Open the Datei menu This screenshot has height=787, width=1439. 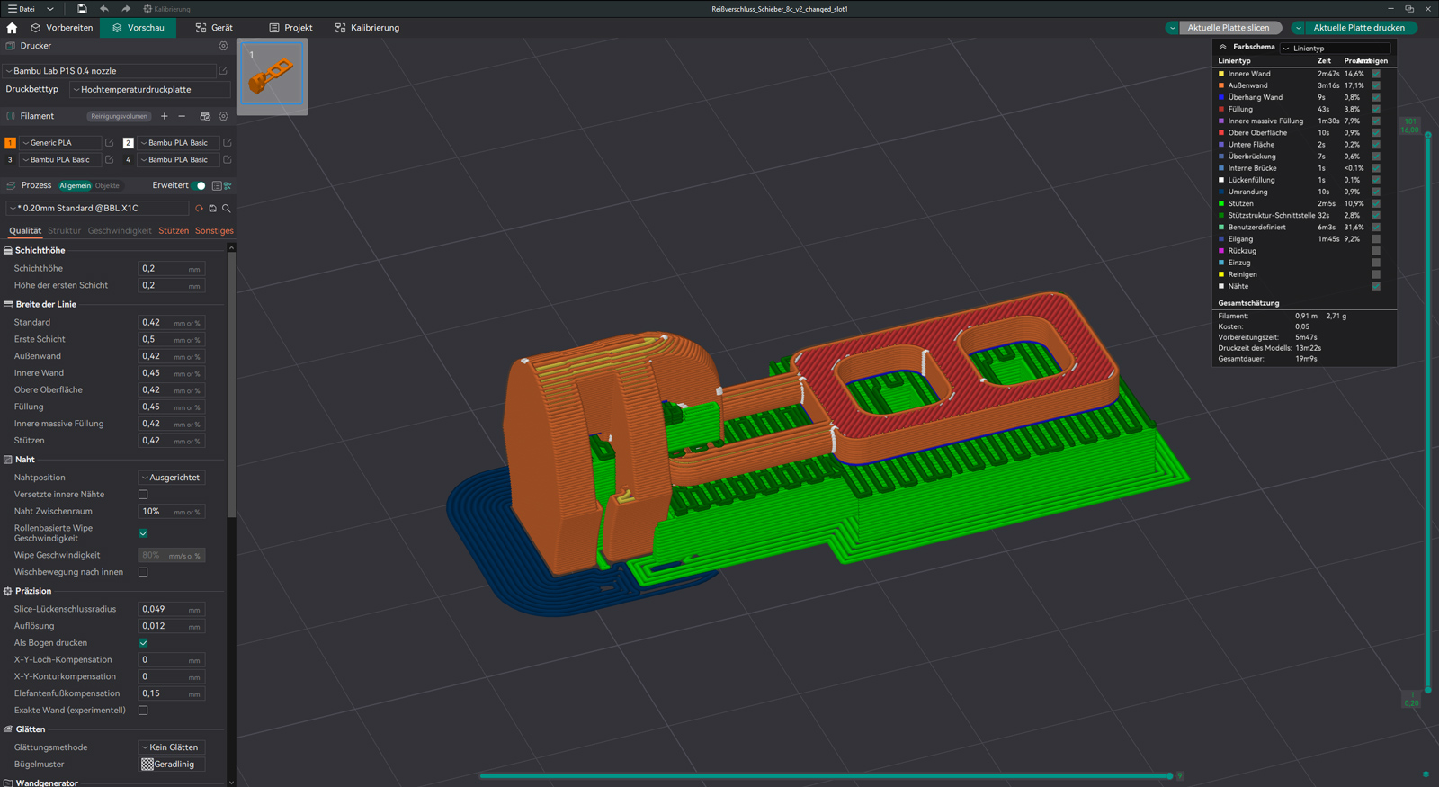coord(22,9)
